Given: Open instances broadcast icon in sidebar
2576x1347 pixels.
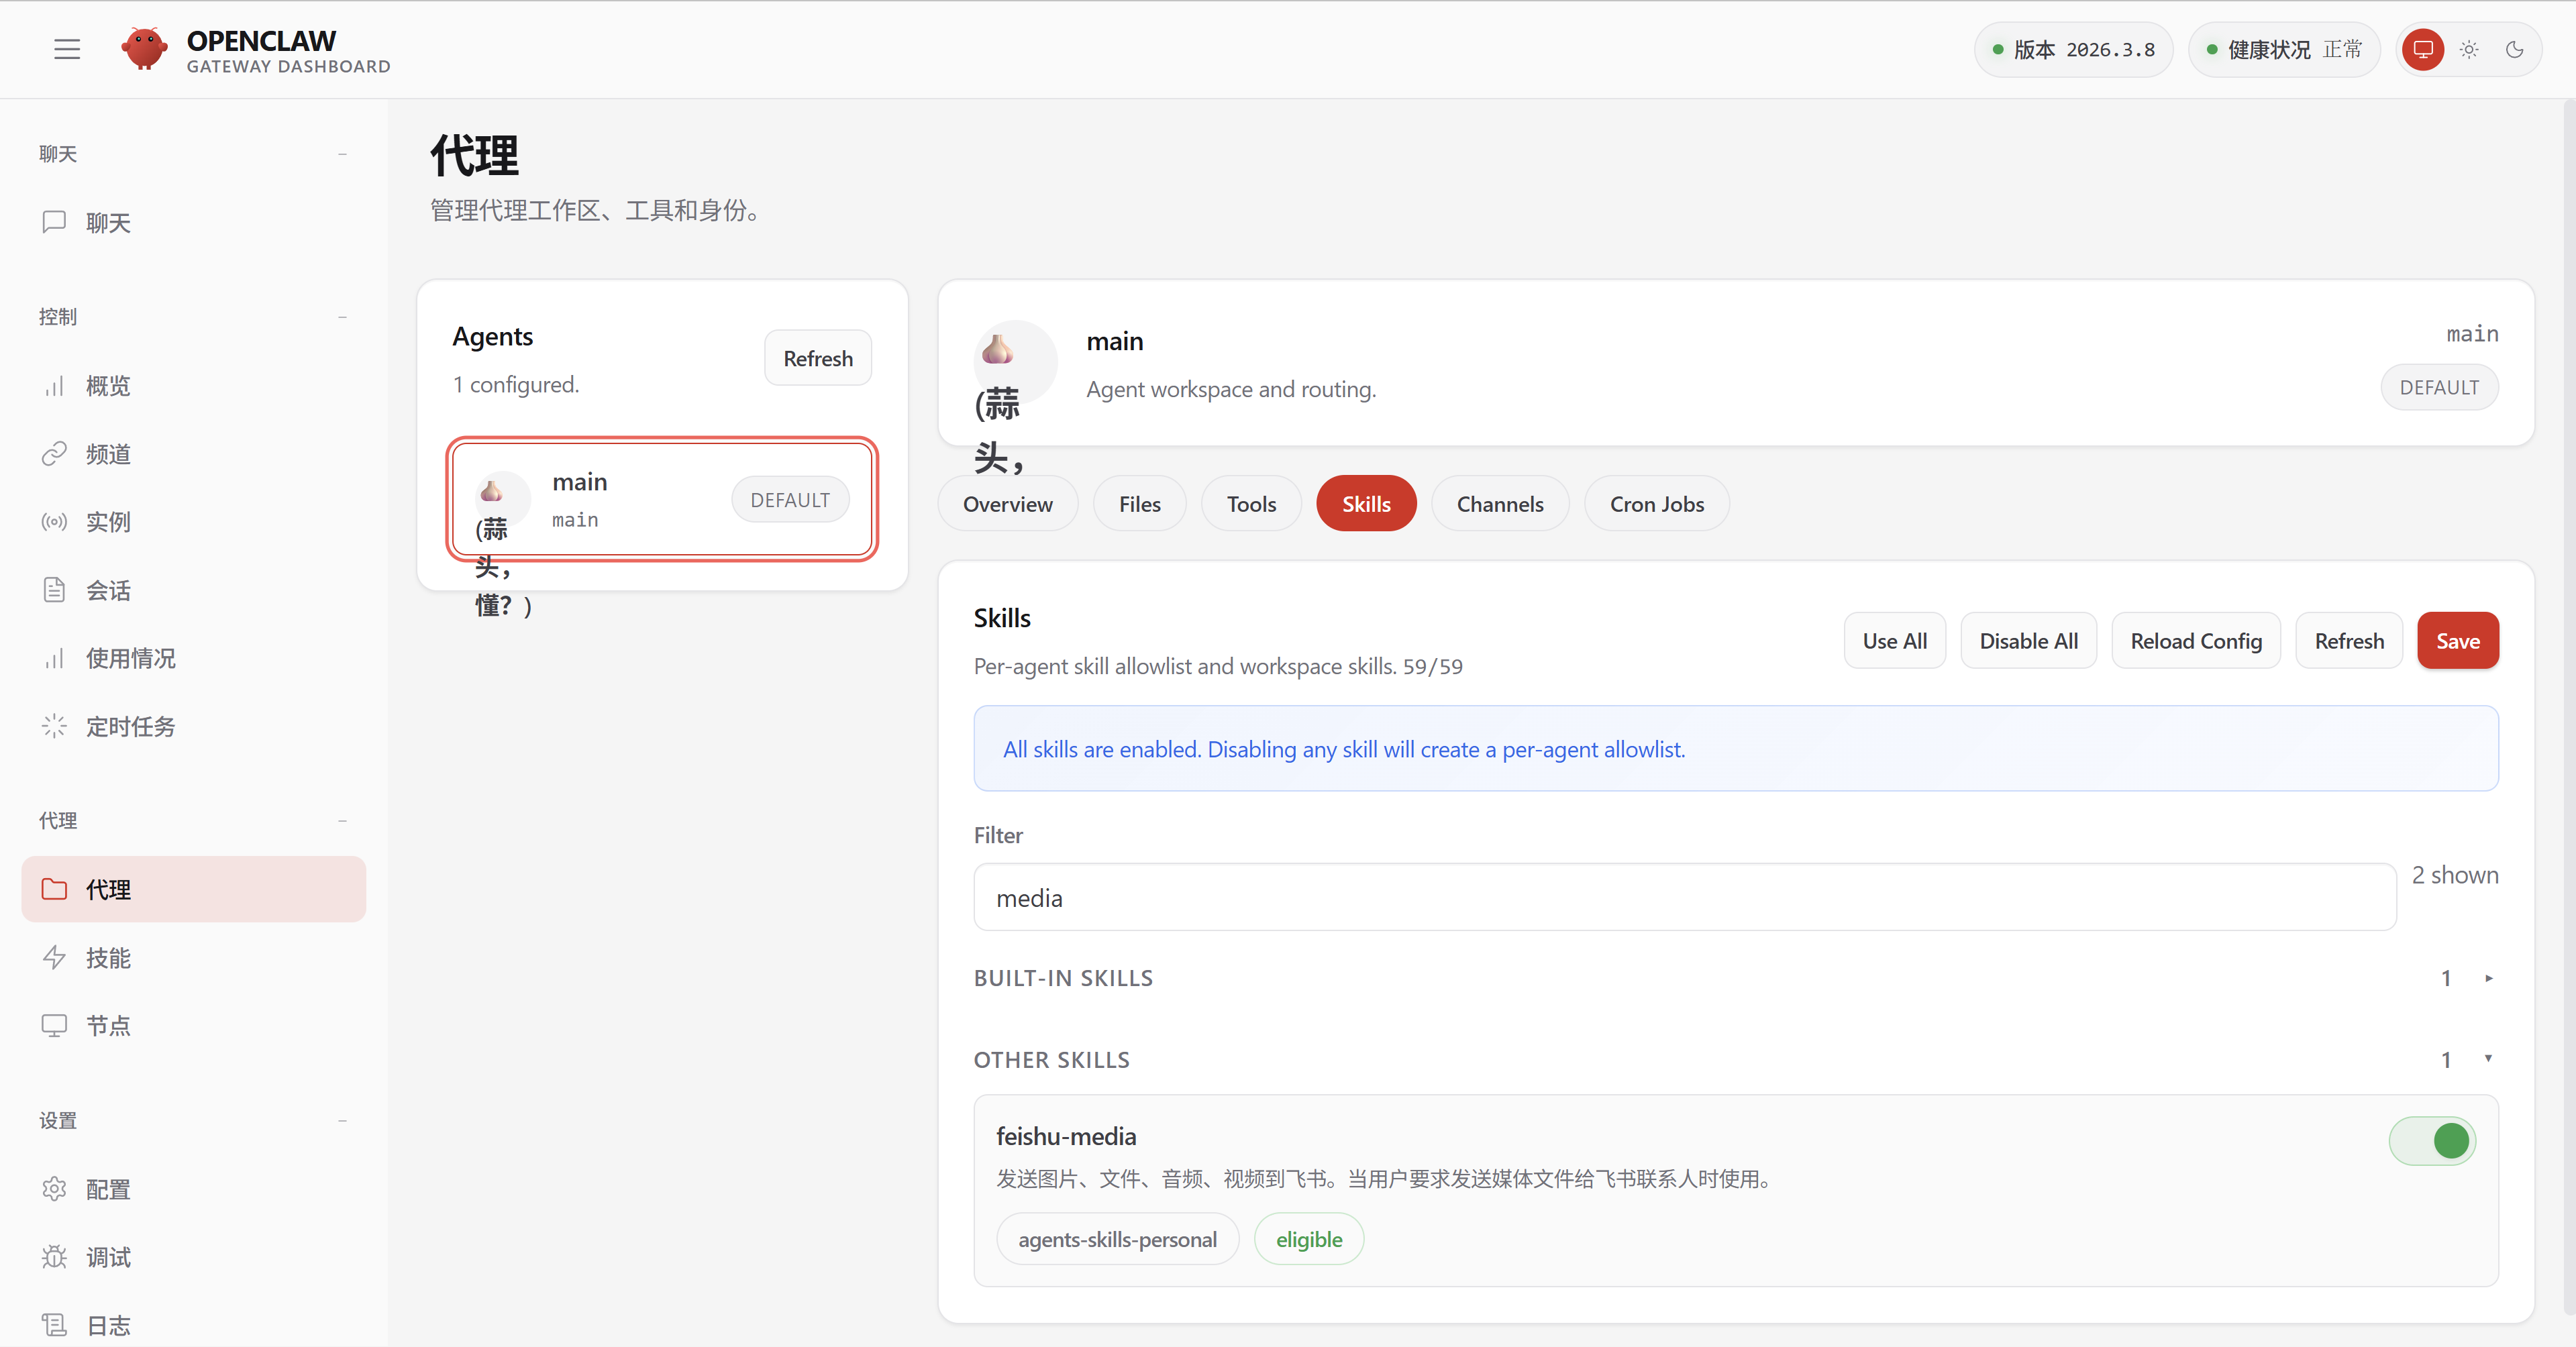Looking at the screenshot, I should pyautogui.click(x=55, y=522).
